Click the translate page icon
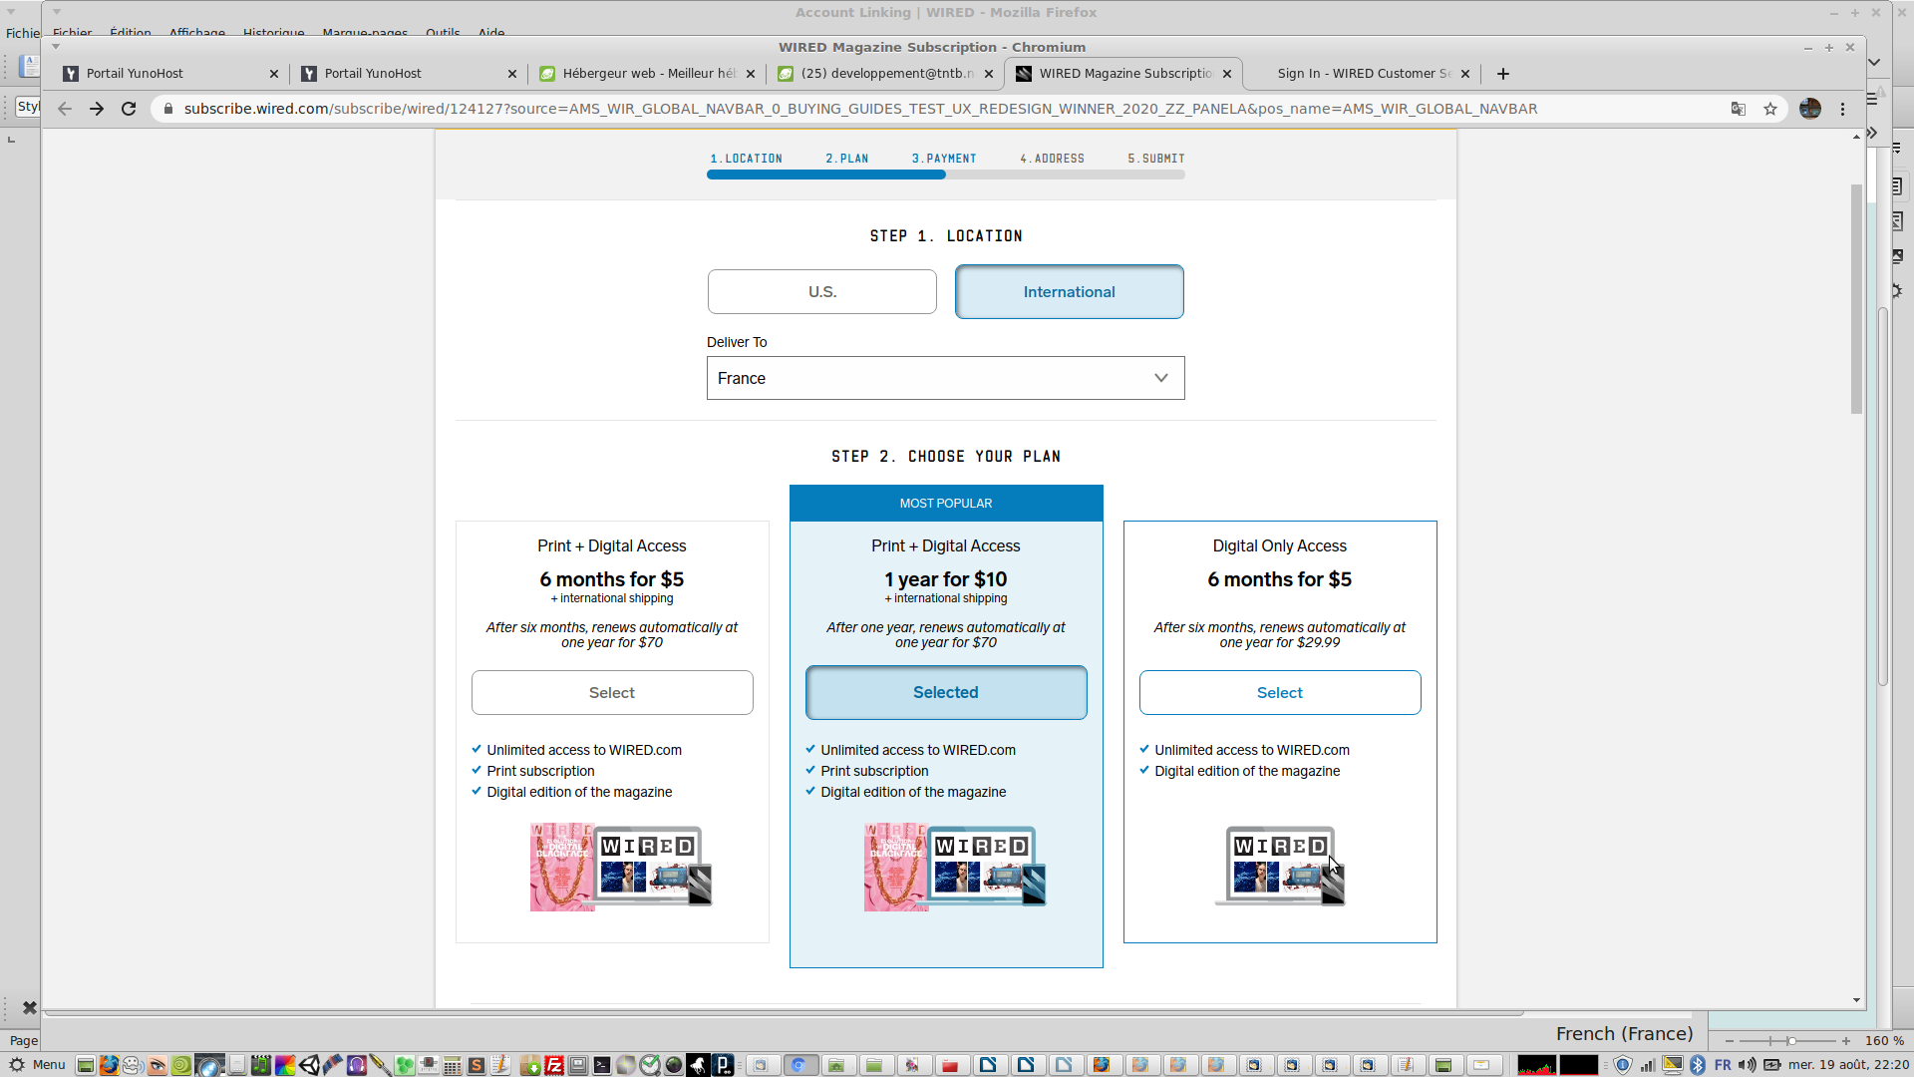This screenshot has height=1077, width=1914. tap(1739, 109)
